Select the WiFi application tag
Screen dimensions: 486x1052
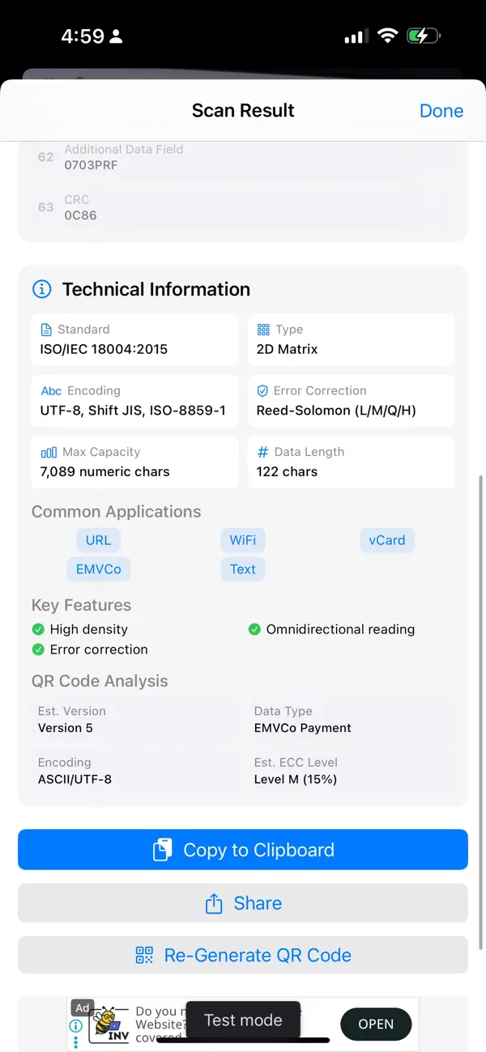coord(242,539)
